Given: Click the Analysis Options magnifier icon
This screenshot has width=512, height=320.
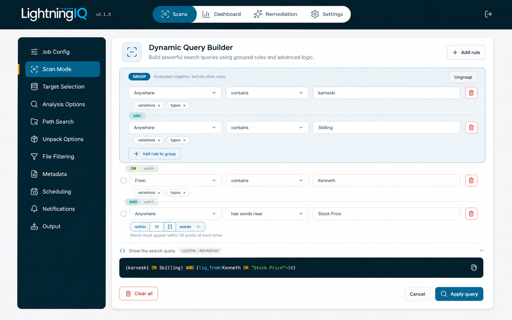Looking at the screenshot, I should click(34, 104).
